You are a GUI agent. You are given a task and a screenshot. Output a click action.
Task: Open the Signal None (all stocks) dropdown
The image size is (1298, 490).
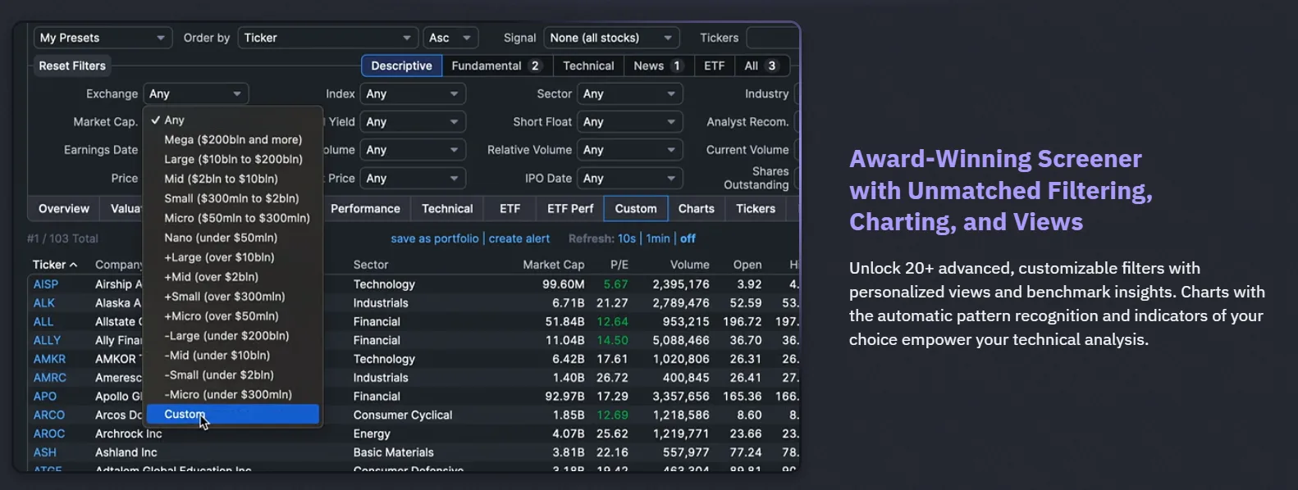pos(611,38)
